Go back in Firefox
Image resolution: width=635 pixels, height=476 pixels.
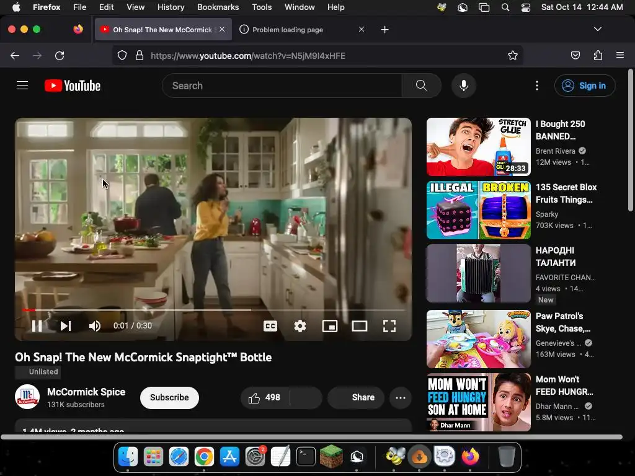click(x=15, y=55)
